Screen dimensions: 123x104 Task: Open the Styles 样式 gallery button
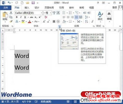pos(100,17)
